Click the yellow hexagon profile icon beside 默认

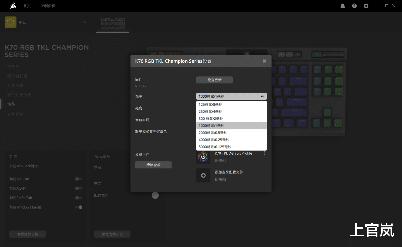[x=11, y=22]
